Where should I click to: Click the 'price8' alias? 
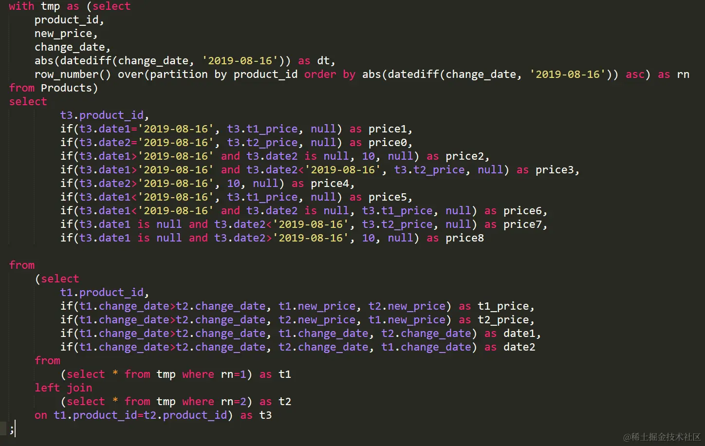(464, 238)
